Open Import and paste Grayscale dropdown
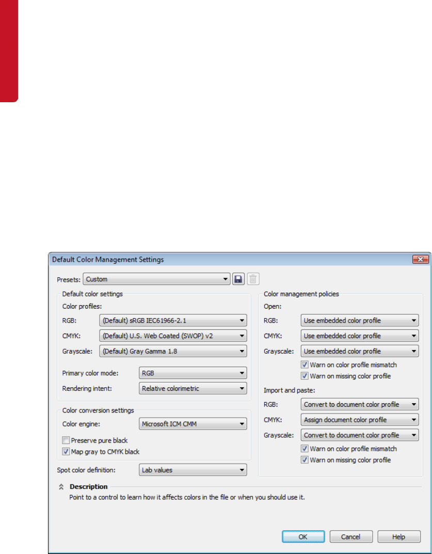 360,435
